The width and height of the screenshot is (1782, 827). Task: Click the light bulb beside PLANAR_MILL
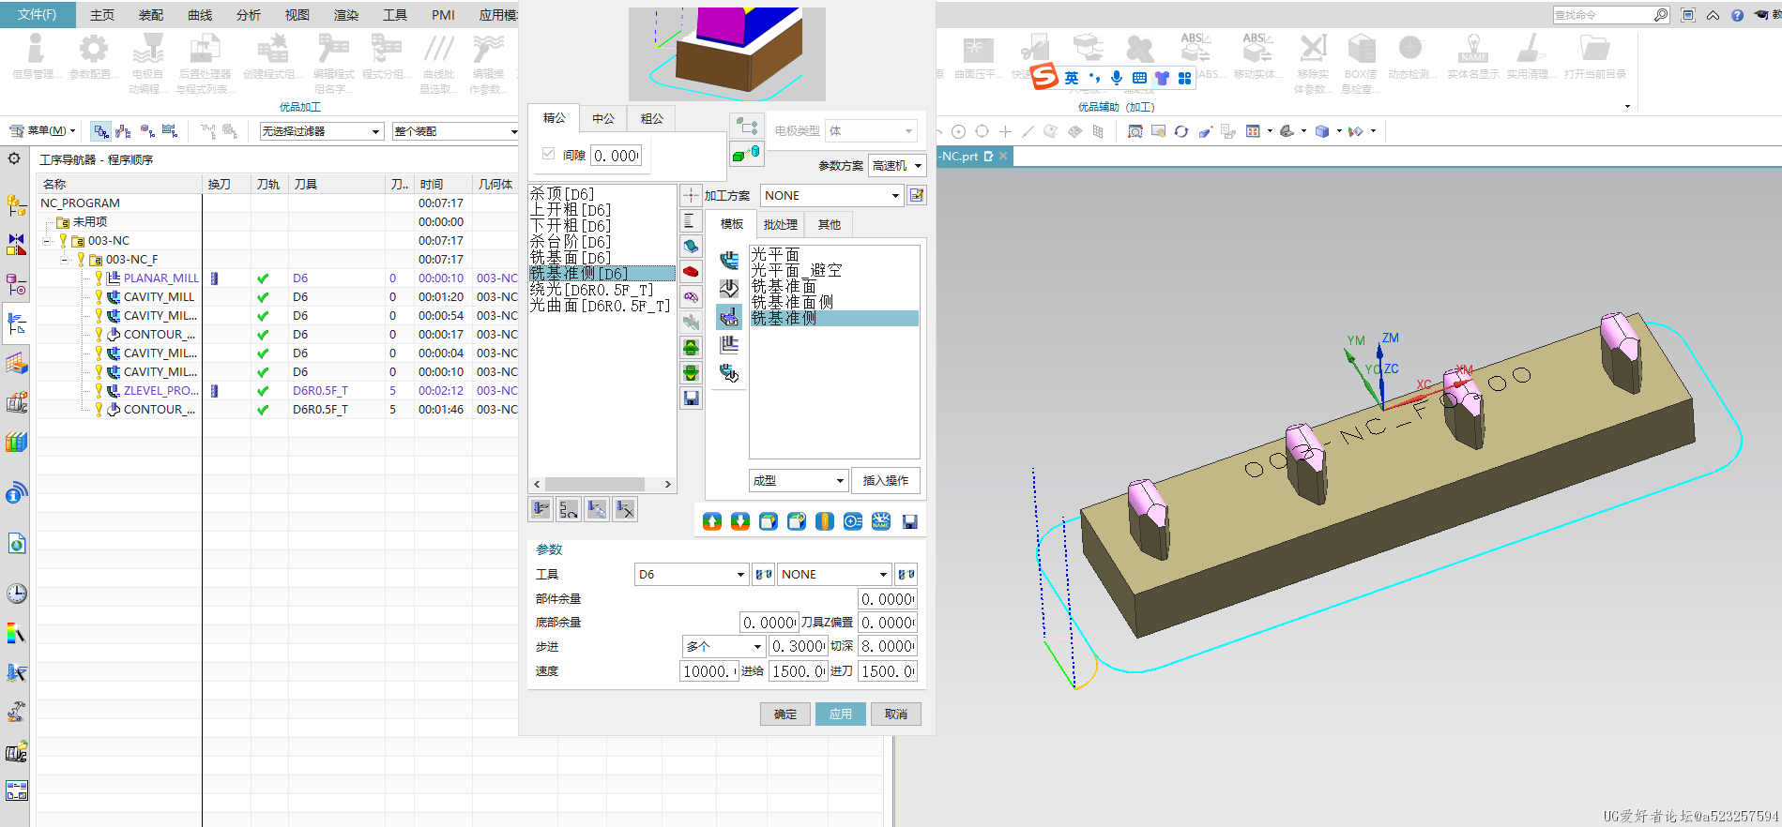[98, 278]
